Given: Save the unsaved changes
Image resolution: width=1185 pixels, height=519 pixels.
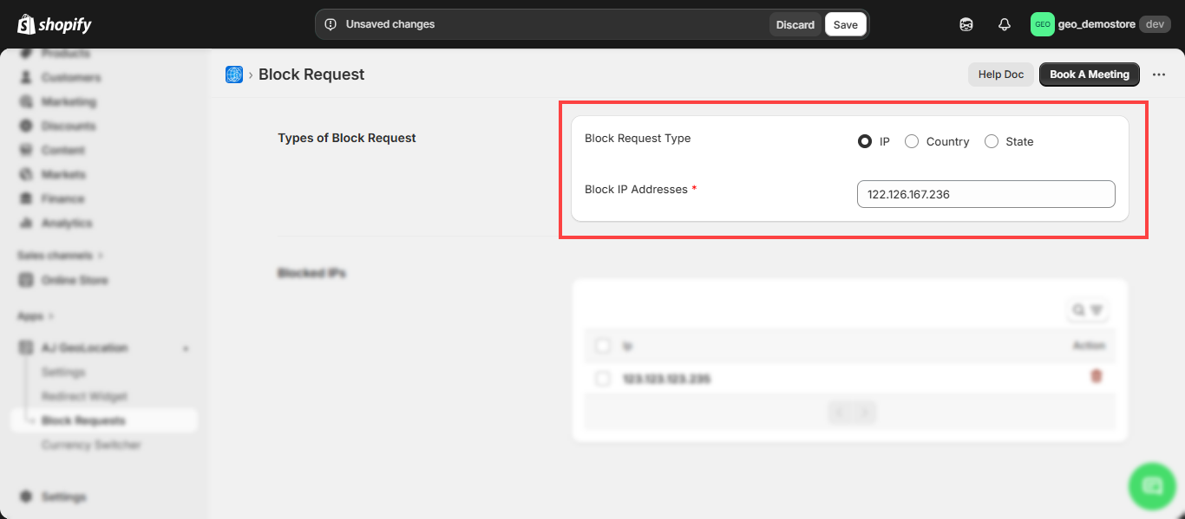Looking at the screenshot, I should click(x=845, y=24).
